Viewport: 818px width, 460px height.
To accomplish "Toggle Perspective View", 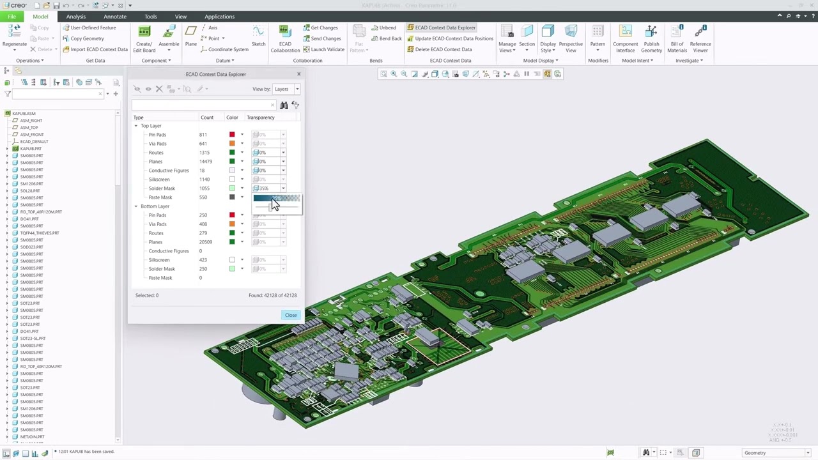I will (x=571, y=38).
